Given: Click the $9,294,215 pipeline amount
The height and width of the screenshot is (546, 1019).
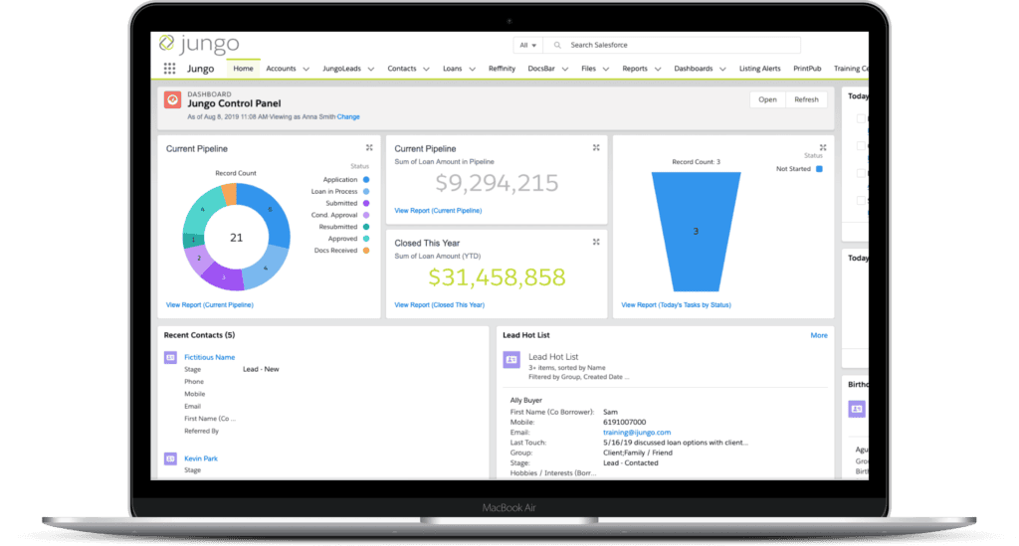Looking at the screenshot, I should pyautogui.click(x=498, y=183).
